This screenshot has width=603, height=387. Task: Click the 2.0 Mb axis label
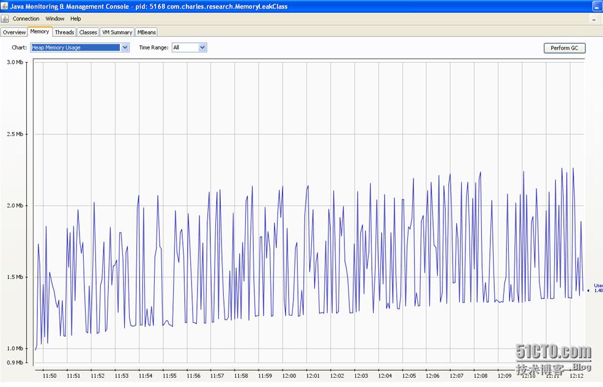click(x=15, y=205)
